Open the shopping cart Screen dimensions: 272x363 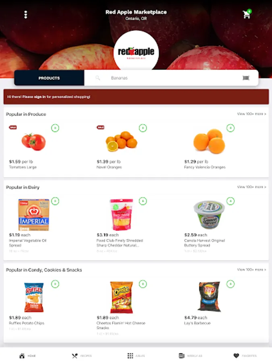click(x=247, y=14)
